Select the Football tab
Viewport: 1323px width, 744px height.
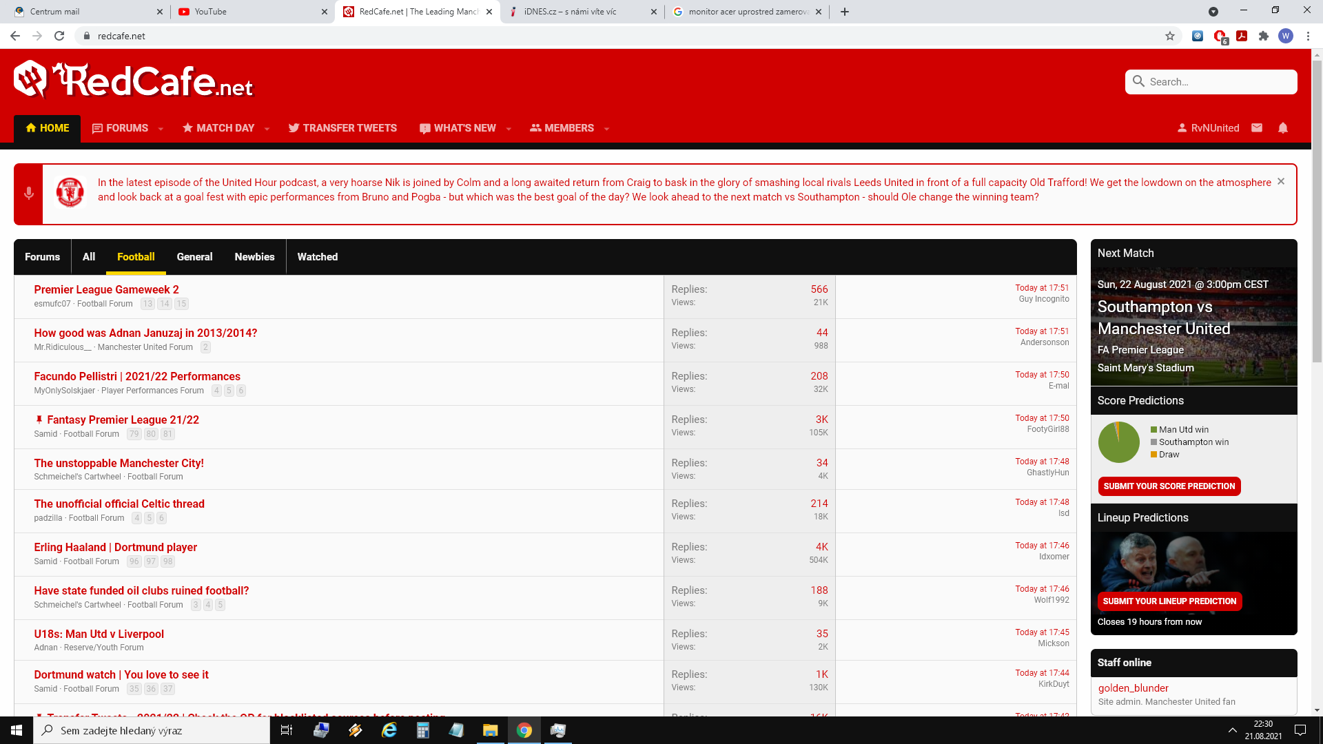tap(136, 257)
